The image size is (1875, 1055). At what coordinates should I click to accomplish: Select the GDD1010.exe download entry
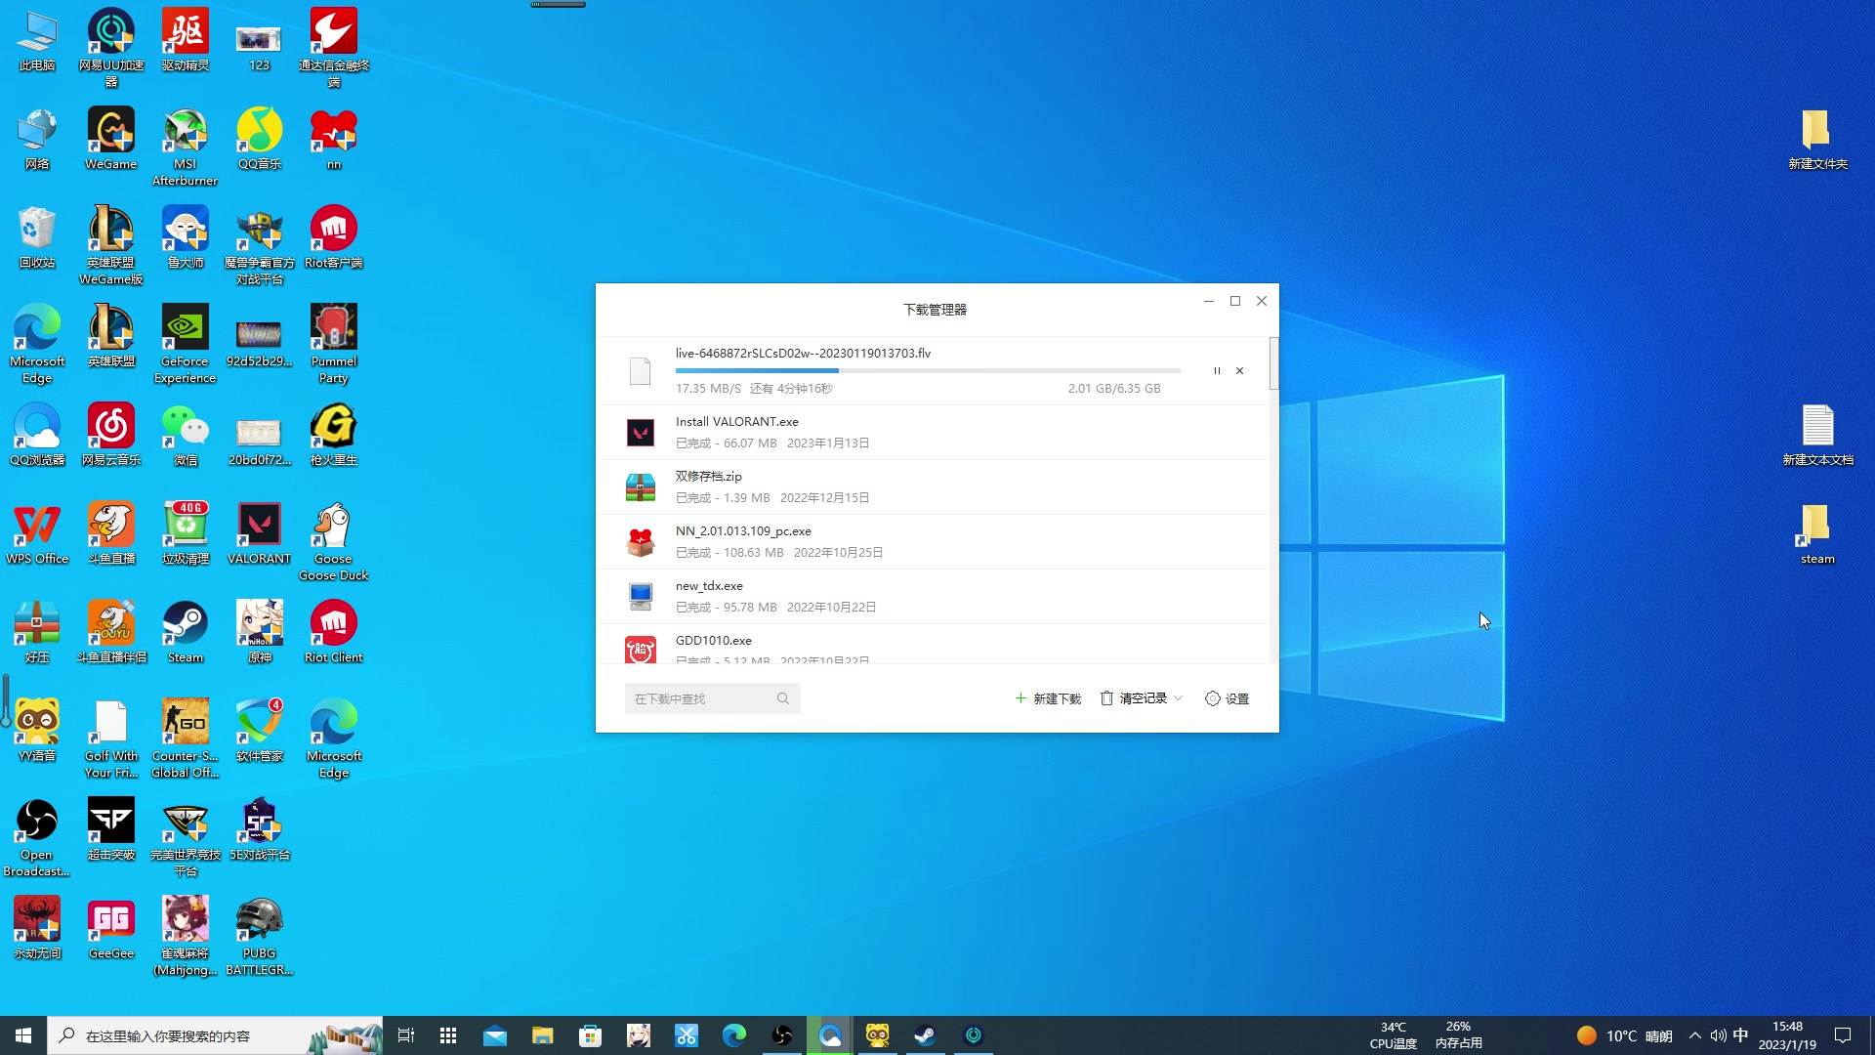tap(933, 645)
